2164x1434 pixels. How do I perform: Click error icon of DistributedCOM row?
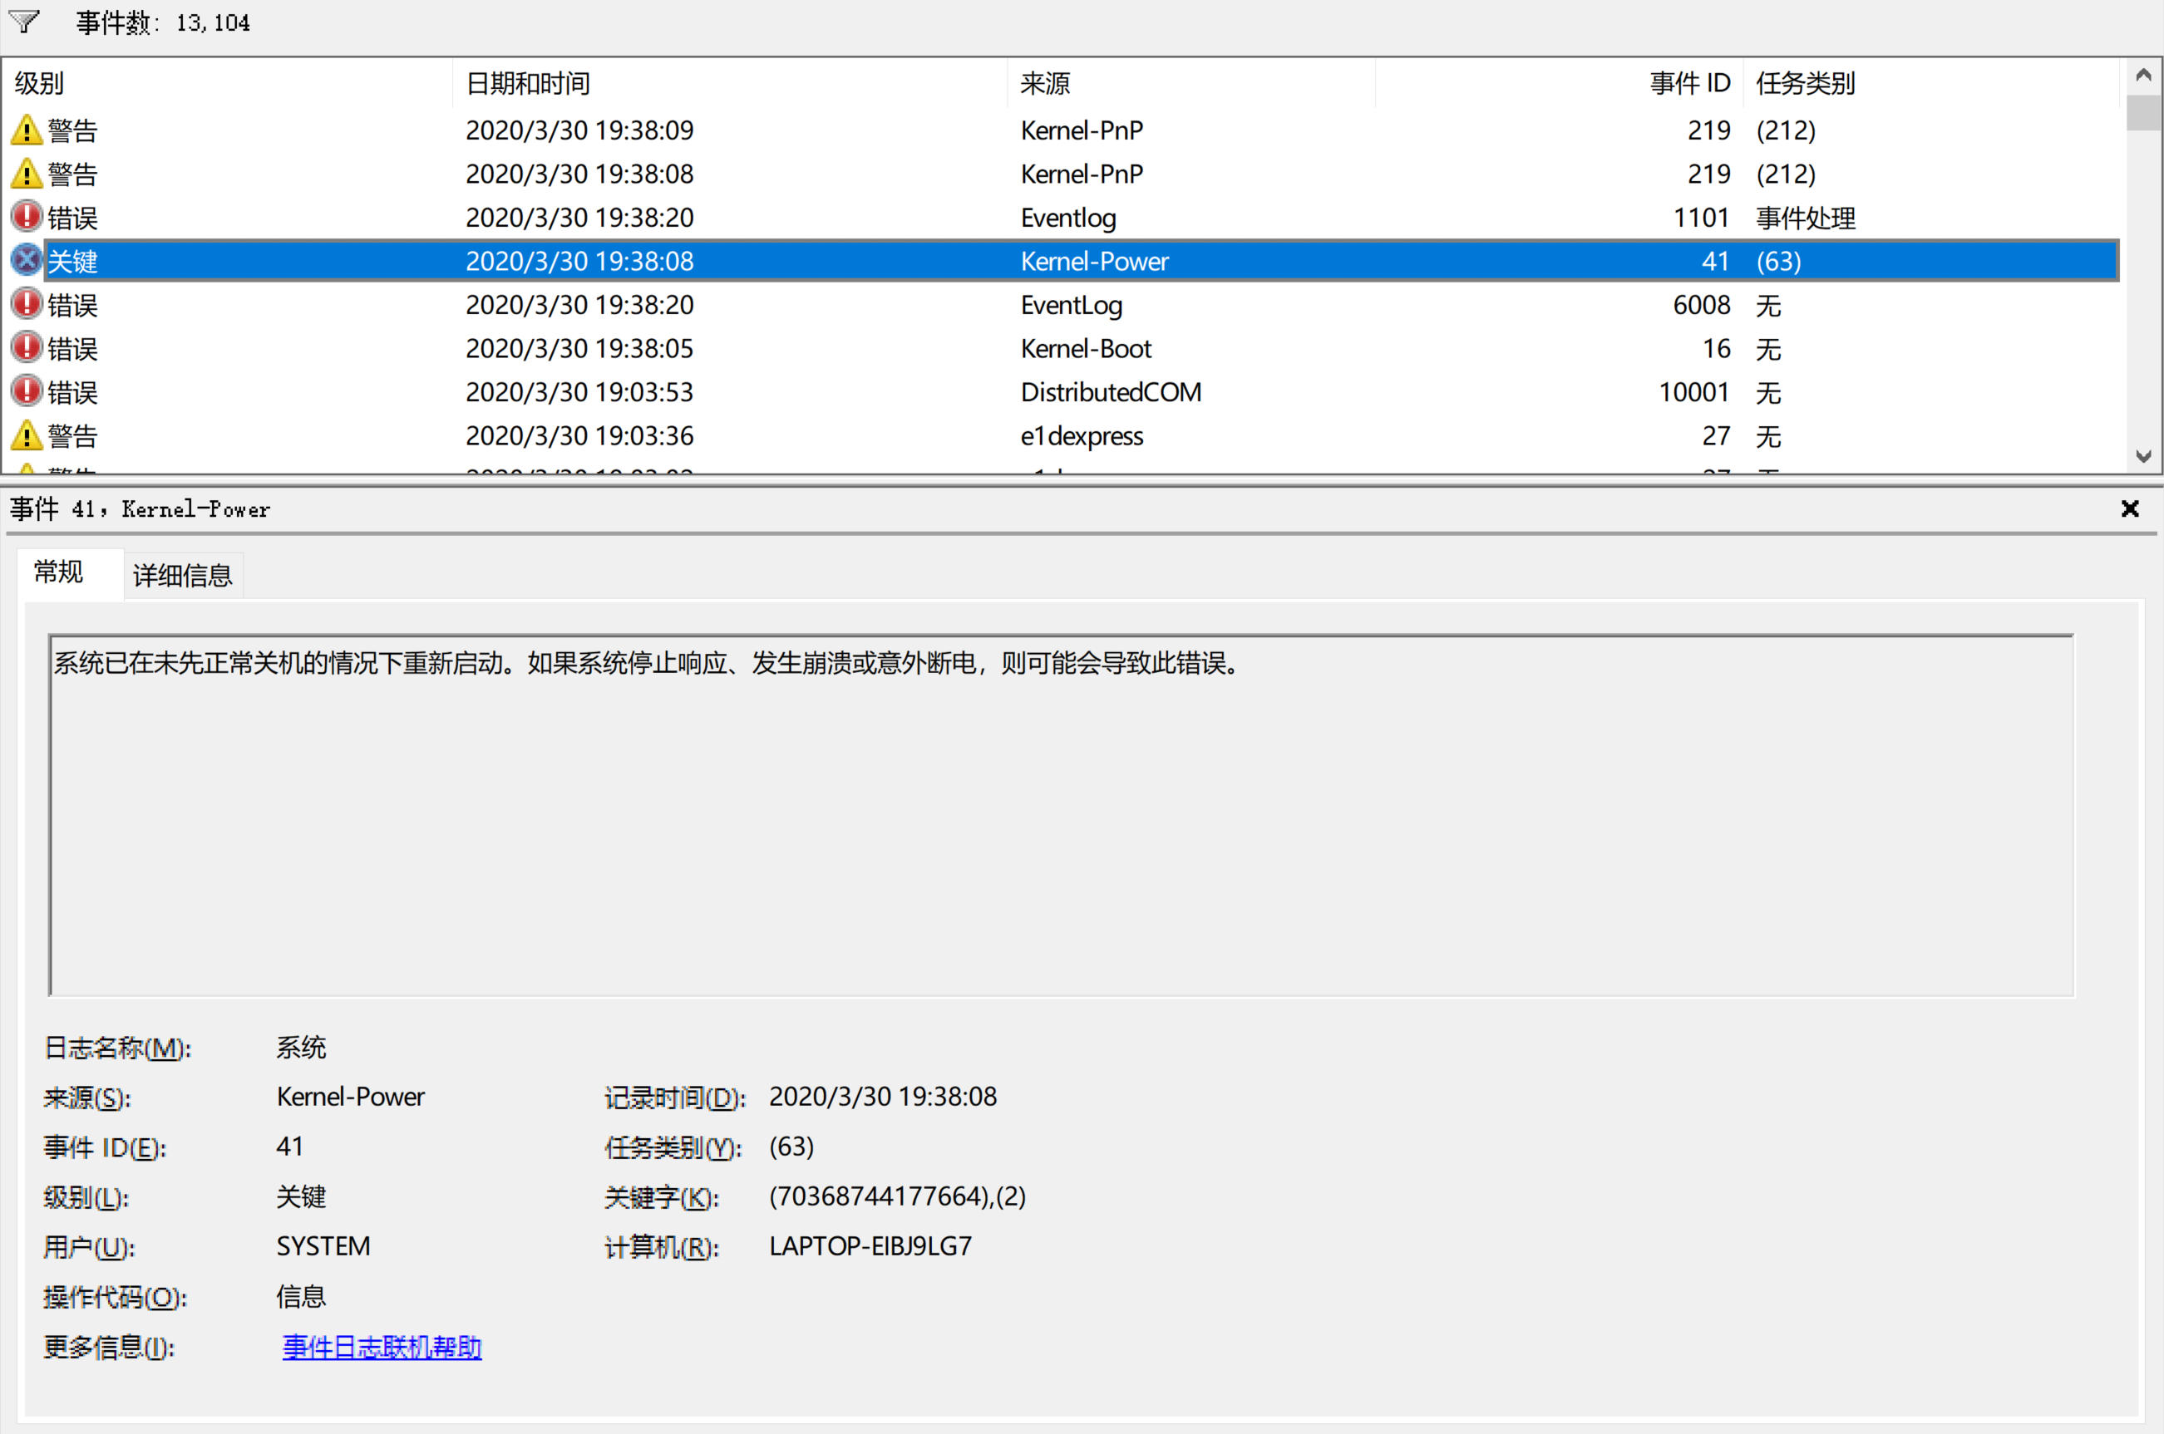click(x=27, y=391)
